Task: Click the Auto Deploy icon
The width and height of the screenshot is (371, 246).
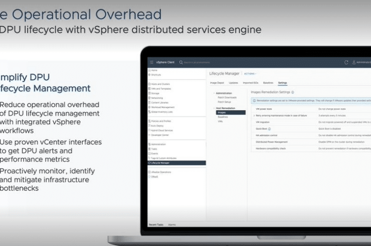Action: [x=149, y=125]
